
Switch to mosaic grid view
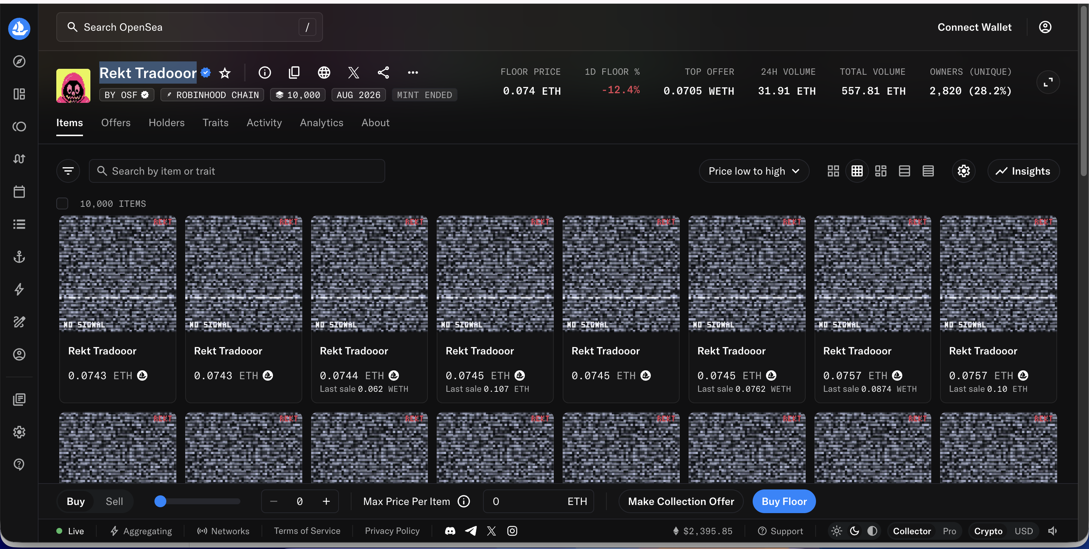[880, 171]
